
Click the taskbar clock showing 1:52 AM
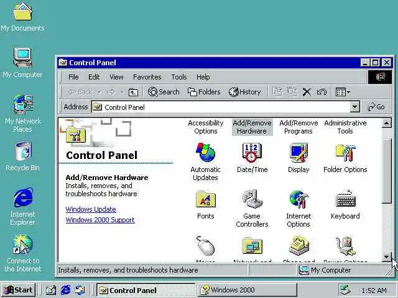pos(374,291)
